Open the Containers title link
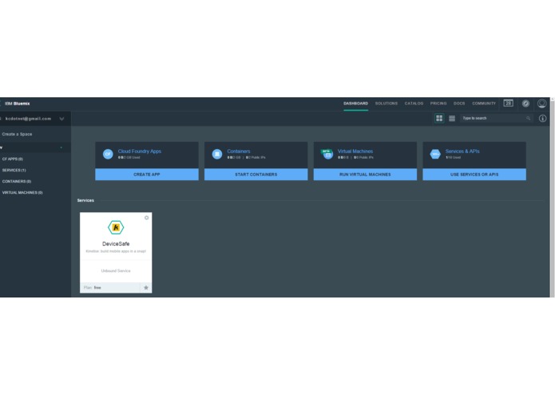This screenshot has height=394, width=555. [x=239, y=152]
